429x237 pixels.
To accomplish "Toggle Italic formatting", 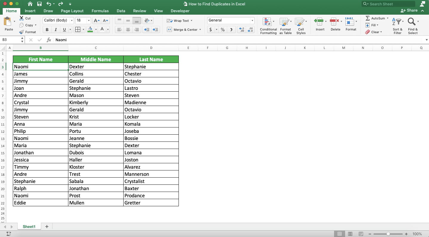I will tap(56, 29).
